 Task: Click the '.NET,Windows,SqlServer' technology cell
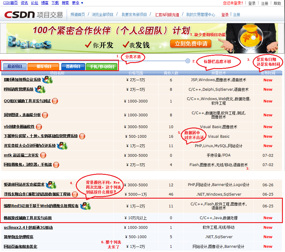(219, 194)
